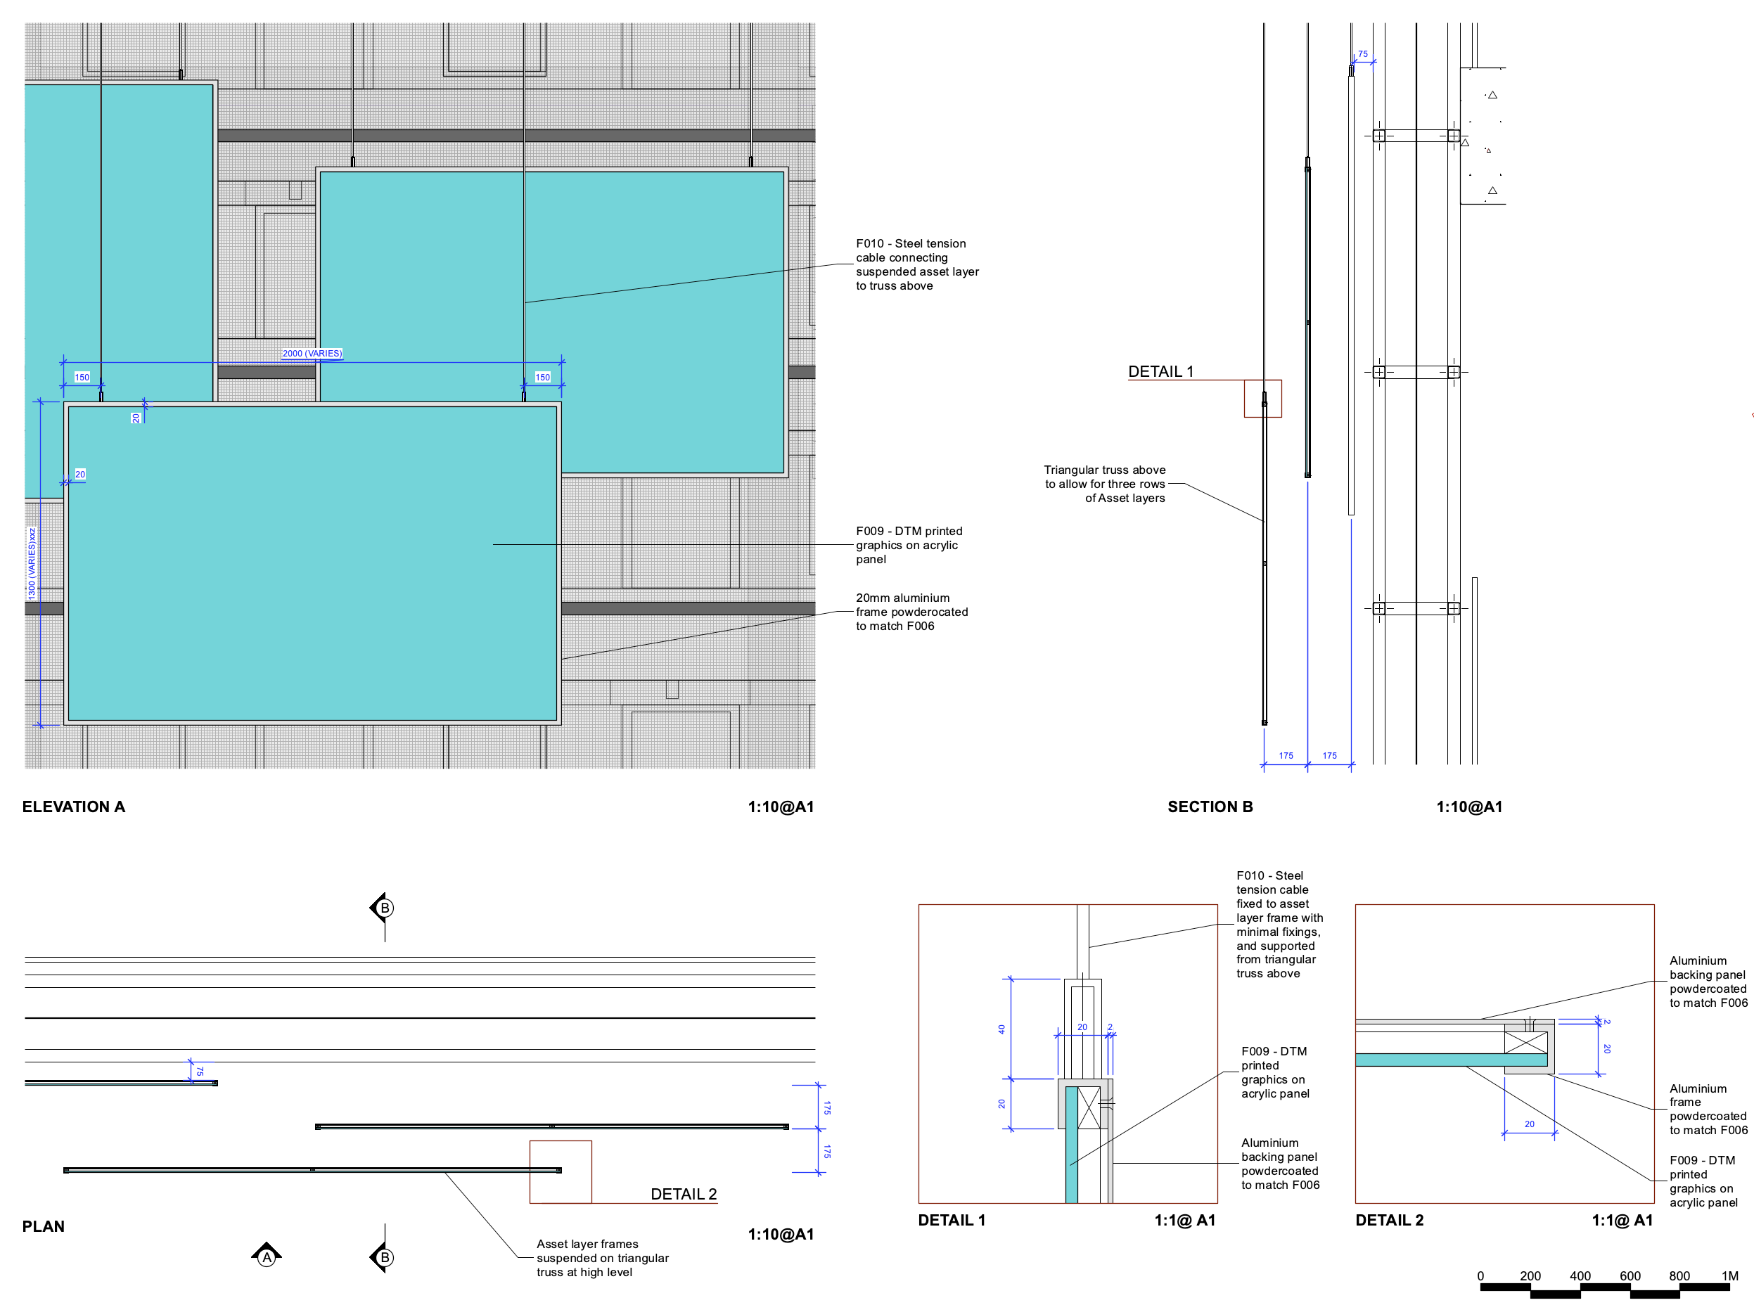Screen dimensions: 1754x1305
Task: Click the "800" label on the scale bar
Action: (1679, 1275)
